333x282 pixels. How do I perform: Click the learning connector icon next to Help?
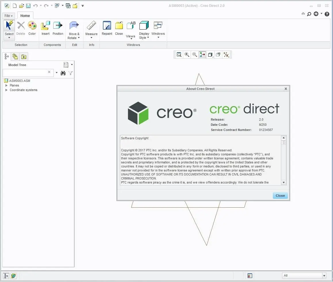click(x=316, y=14)
